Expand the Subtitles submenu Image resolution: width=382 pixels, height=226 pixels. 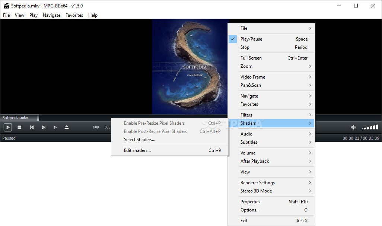(x=271, y=142)
